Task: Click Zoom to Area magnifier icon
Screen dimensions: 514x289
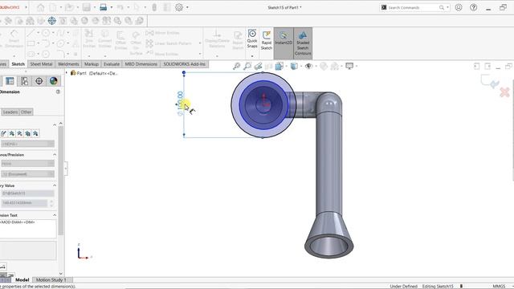Action: (247, 66)
